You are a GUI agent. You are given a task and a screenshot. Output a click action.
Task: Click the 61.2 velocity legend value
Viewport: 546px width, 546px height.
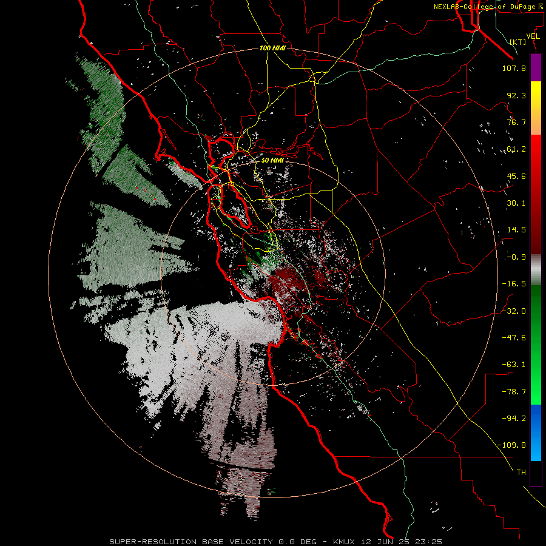click(516, 149)
